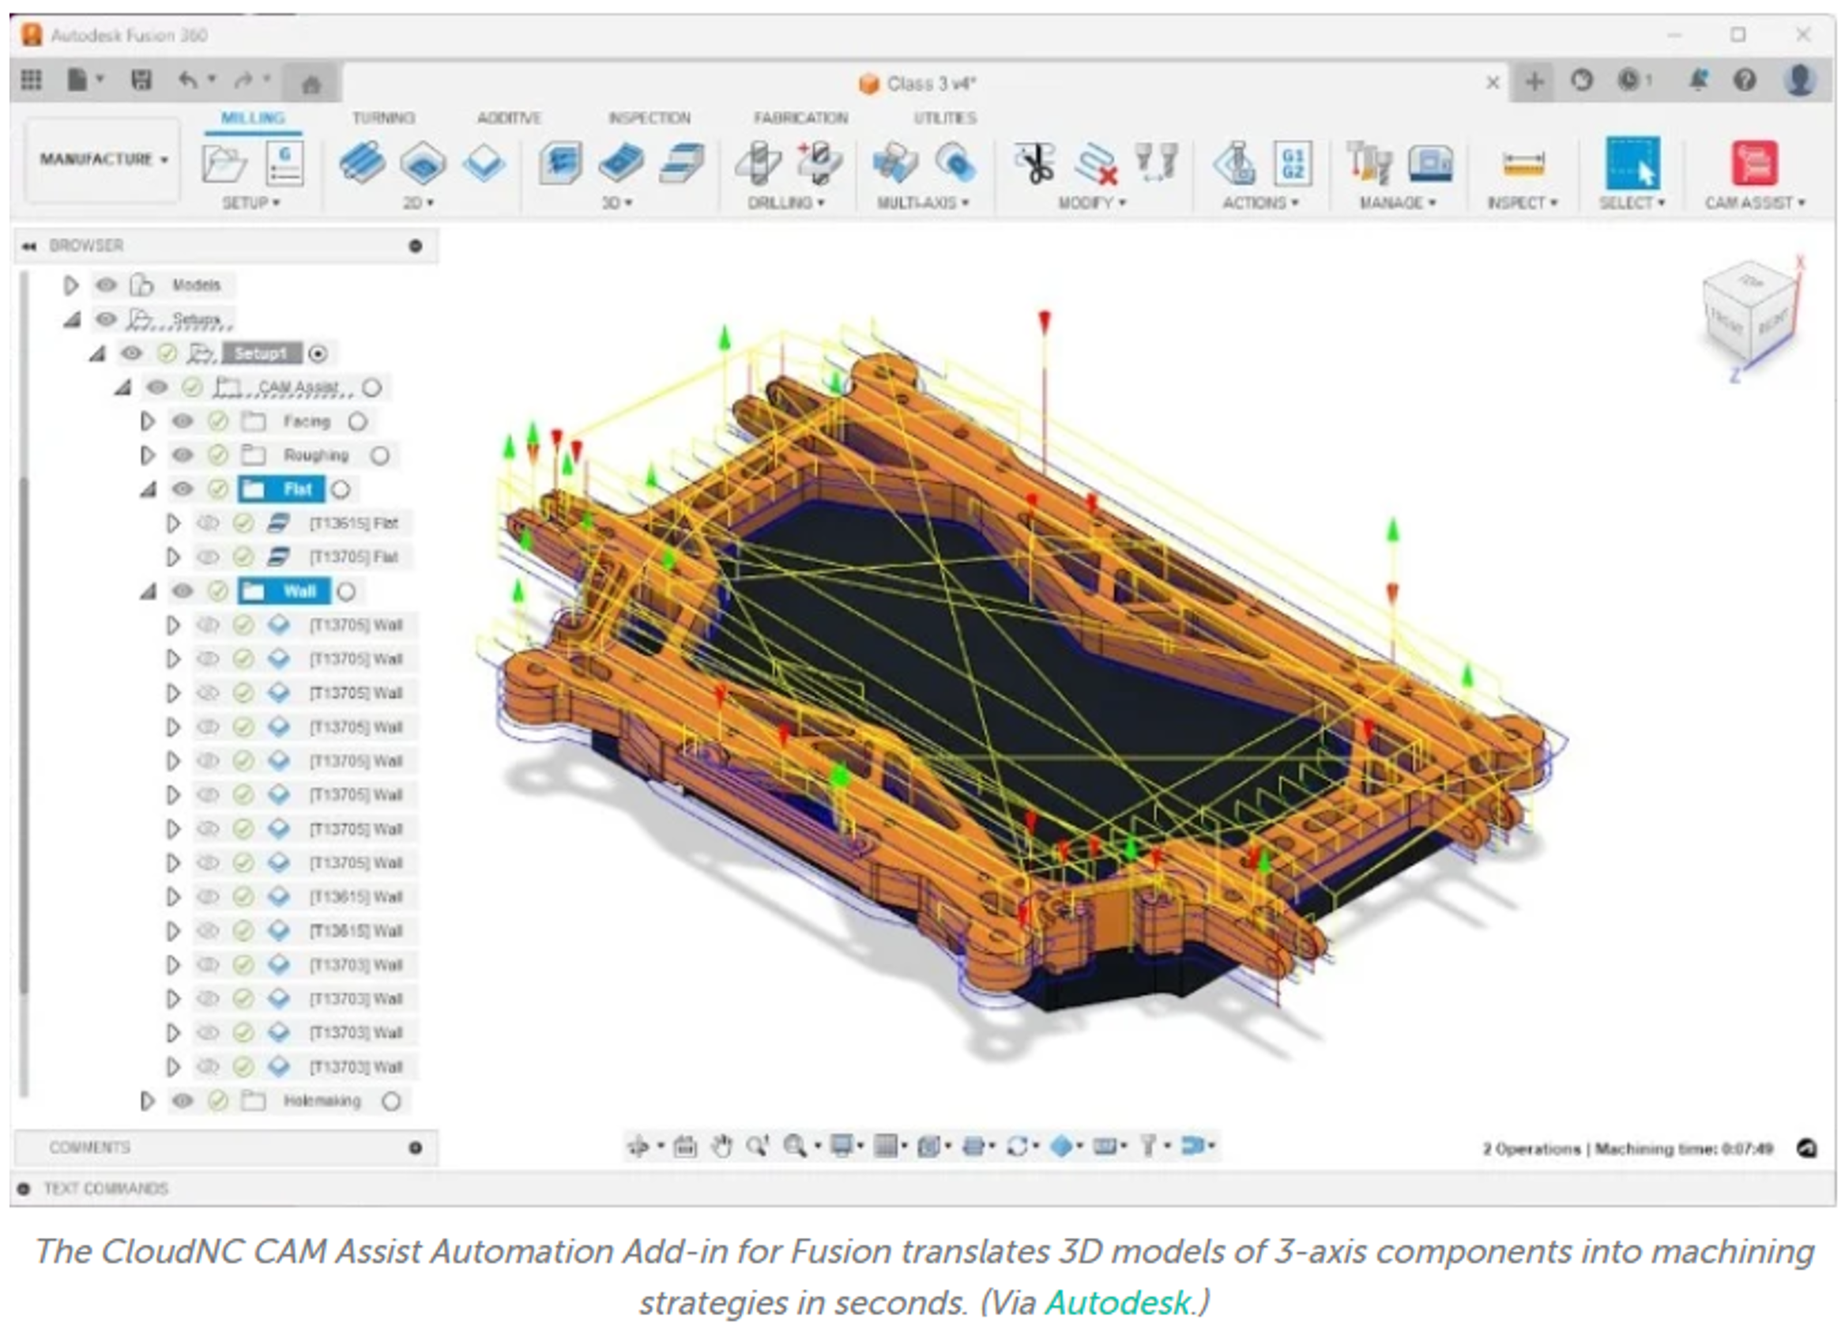Select the 3D Flat strategy icon
Viewport: 1845px width, 1331px height.
(x=682, y=162)
